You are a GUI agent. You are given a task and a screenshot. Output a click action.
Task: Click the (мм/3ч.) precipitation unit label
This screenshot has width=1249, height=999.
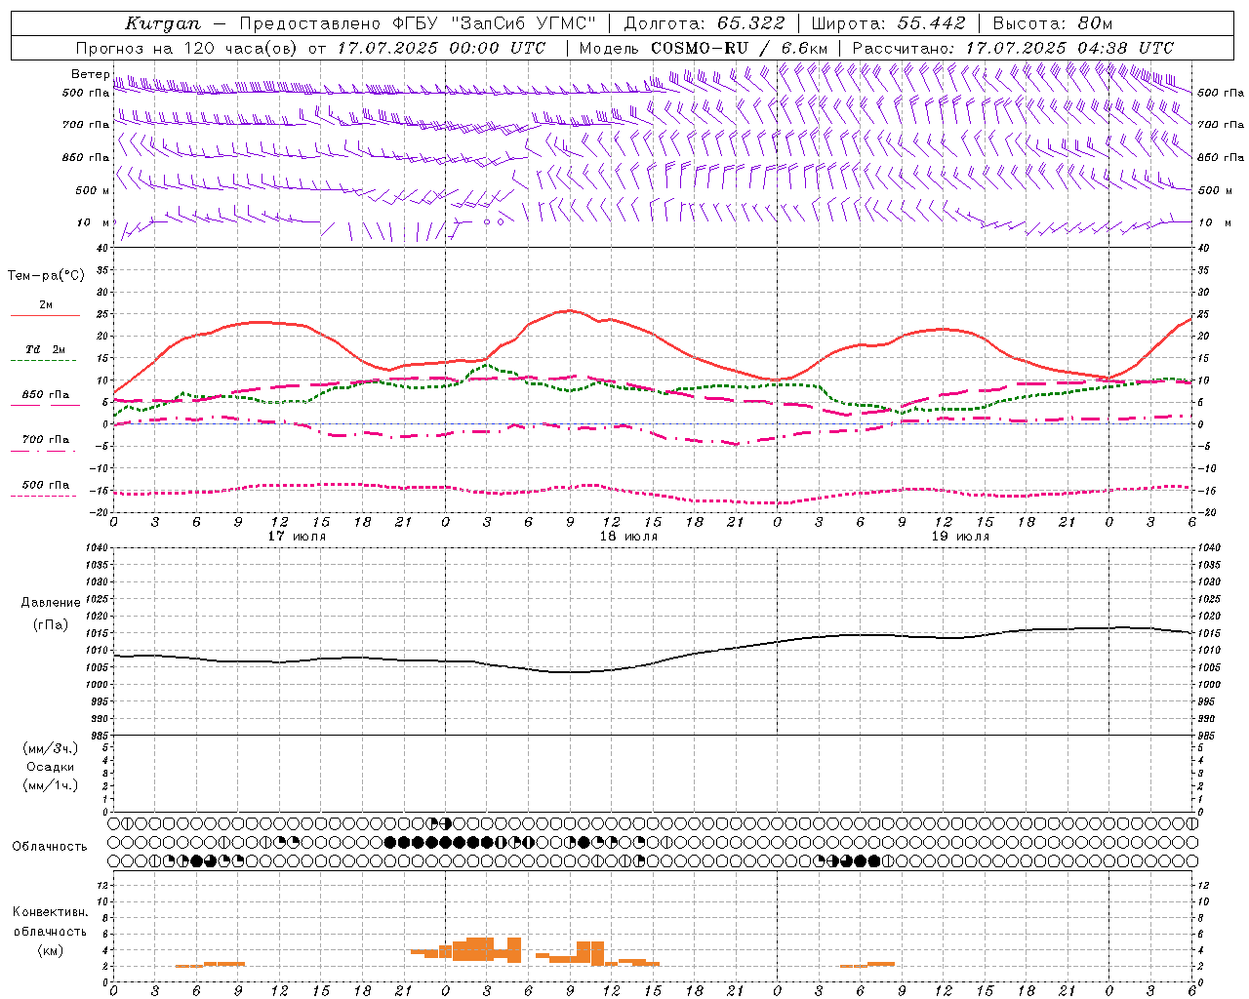coord(50,748)
